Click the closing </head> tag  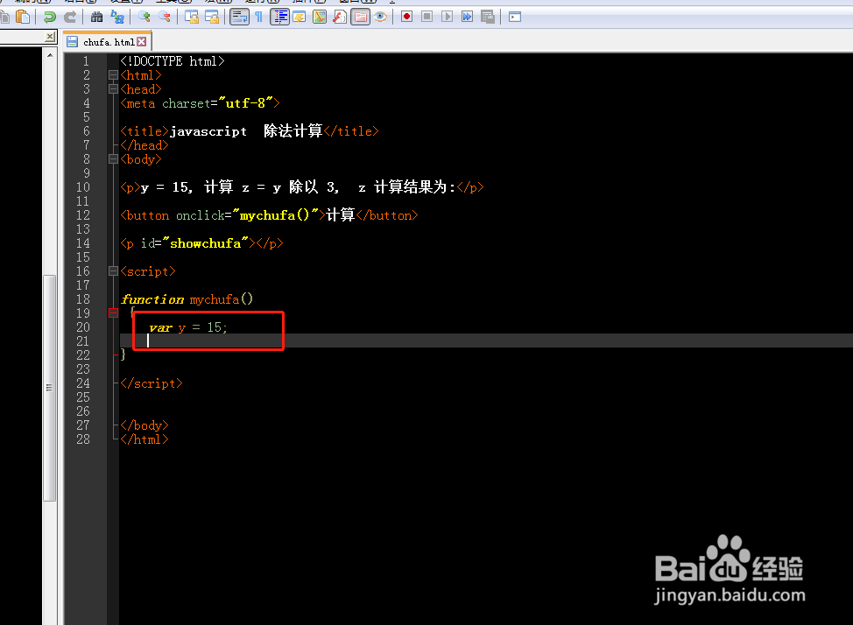(145, 145)
